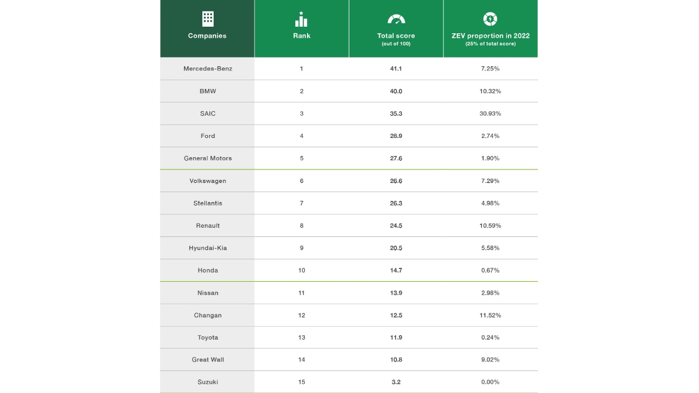Select the Rank column header text
Viewport: 699px width, 393px height.
pyautogui.click(x=302, y=36)
